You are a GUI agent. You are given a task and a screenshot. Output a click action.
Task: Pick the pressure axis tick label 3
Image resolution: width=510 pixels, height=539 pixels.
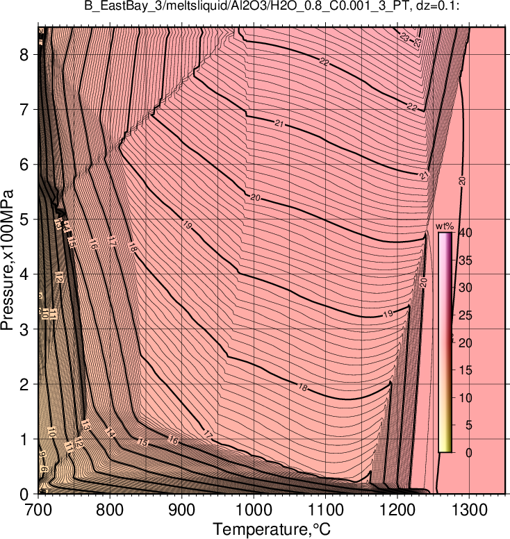coord(24,329)
